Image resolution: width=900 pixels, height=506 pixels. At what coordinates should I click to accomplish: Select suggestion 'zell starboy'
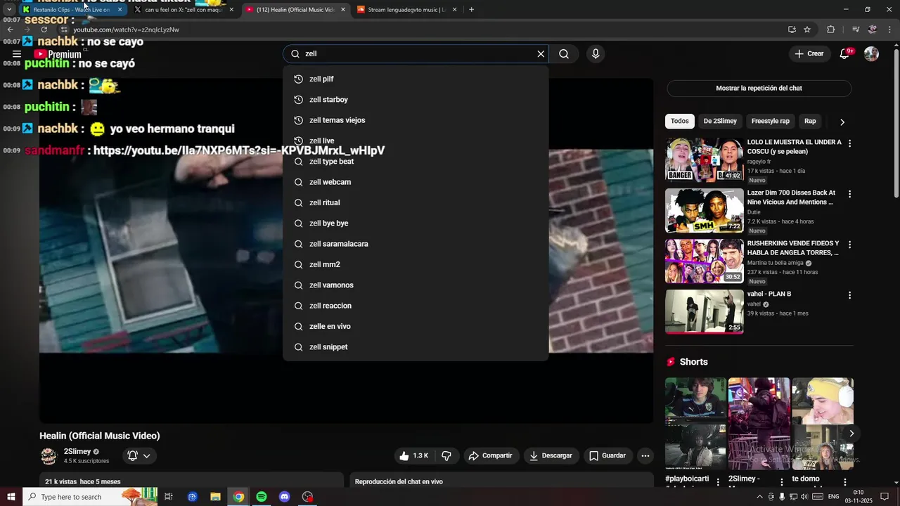416,100
